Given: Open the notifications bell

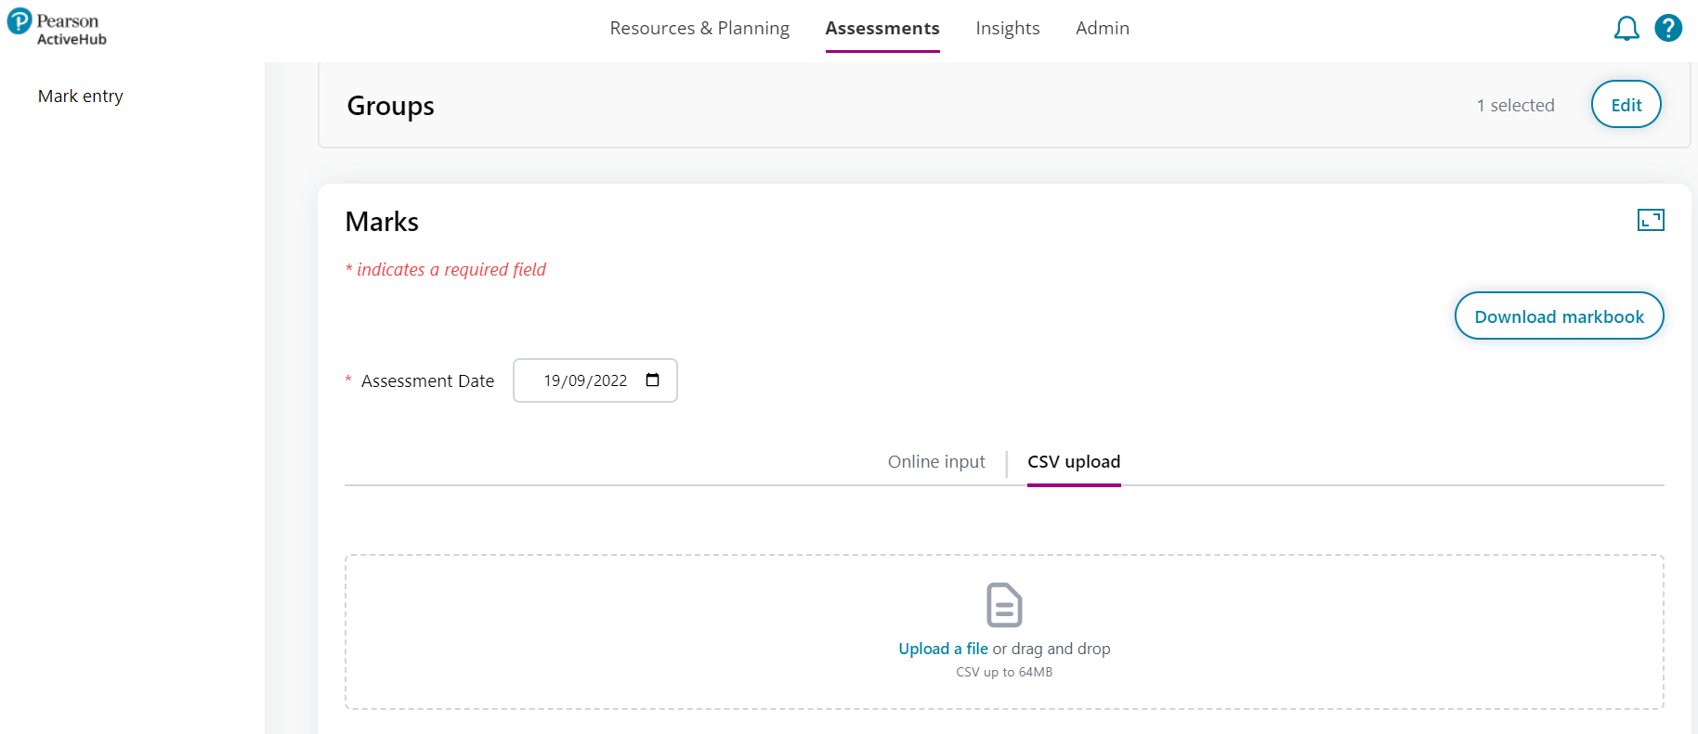Looking at the screenshot, I should coord(1626,29).
